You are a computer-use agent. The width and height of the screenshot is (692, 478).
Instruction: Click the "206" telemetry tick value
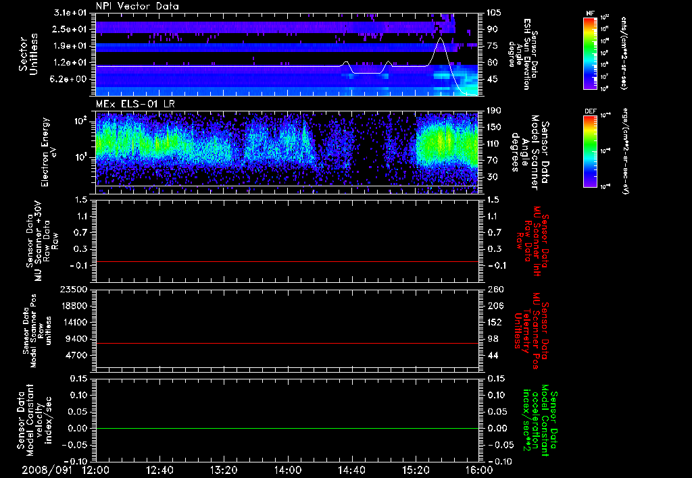pos(494,306)
